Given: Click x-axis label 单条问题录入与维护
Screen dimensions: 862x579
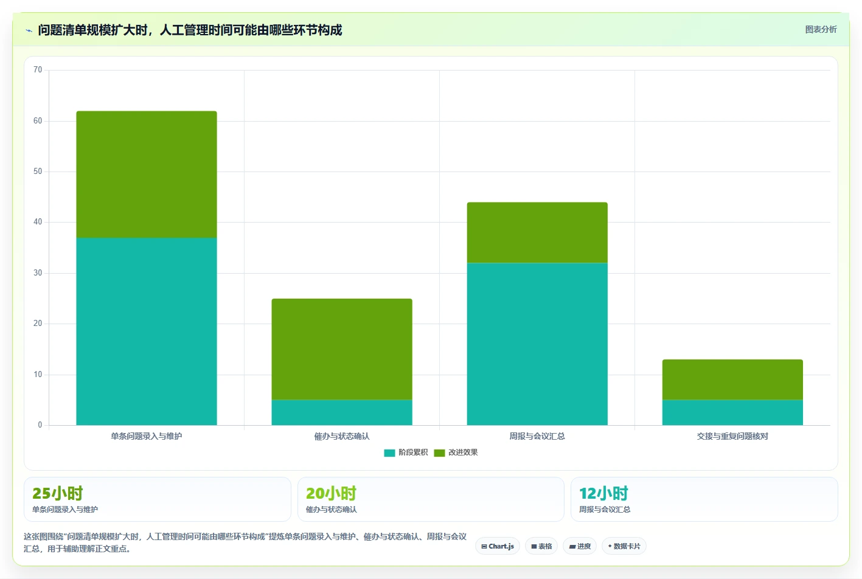Looking at the screenshot, I should pyautogui.click(x=147, y=436).
